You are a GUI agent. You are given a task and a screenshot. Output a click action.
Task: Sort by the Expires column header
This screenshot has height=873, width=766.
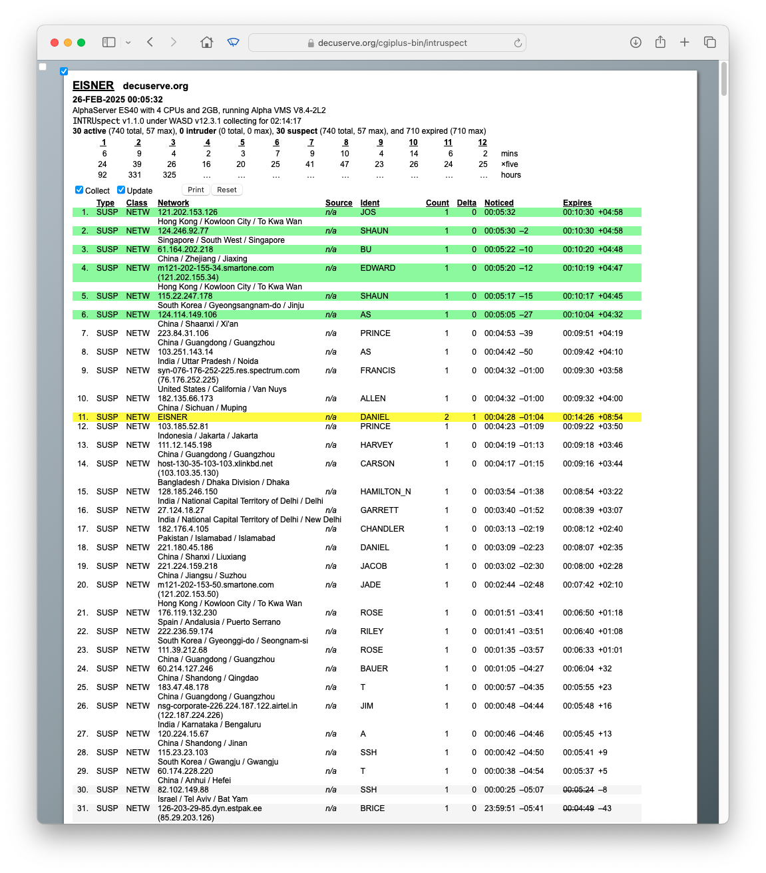pos(577,203)
